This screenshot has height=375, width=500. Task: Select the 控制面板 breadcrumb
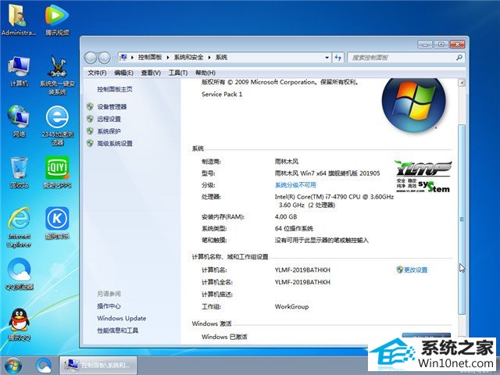(150, 57)
